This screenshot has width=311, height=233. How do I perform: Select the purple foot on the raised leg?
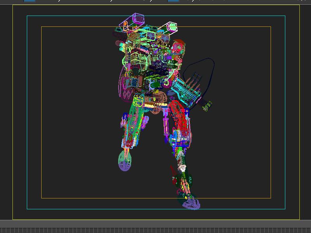tap(125, 160)
